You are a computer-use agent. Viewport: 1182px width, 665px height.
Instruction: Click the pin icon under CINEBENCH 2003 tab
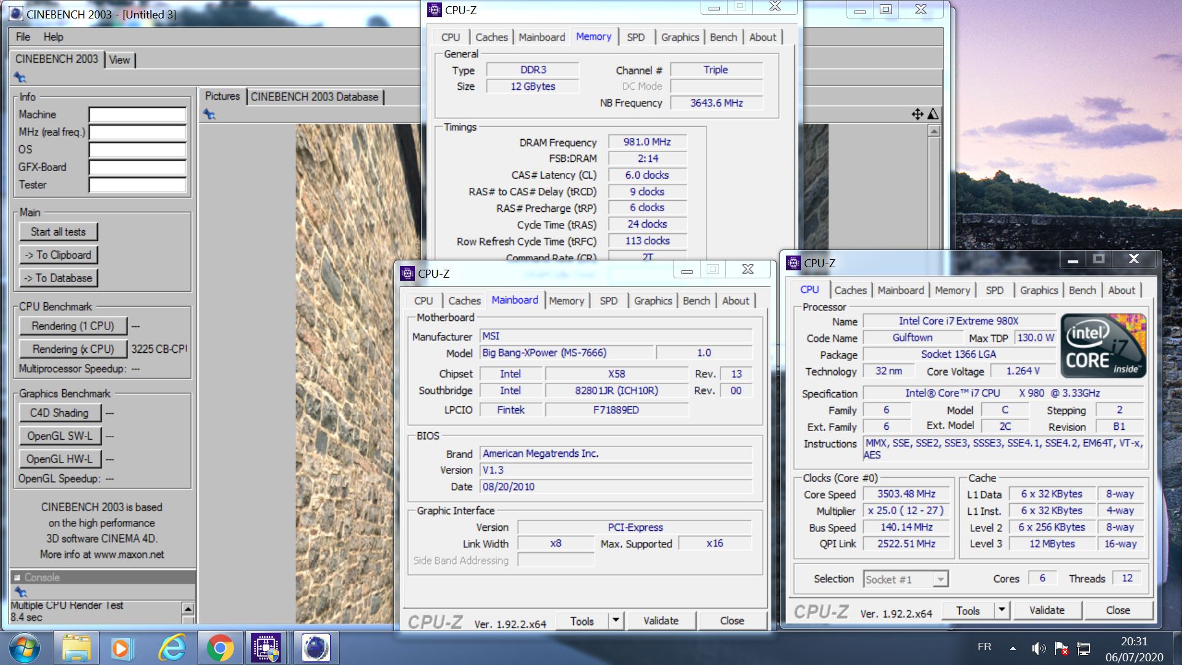[x=20, y=77]
